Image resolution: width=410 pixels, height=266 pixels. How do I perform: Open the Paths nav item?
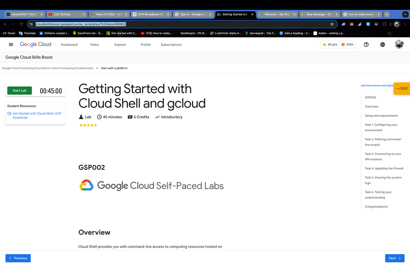tap(95, 45)
